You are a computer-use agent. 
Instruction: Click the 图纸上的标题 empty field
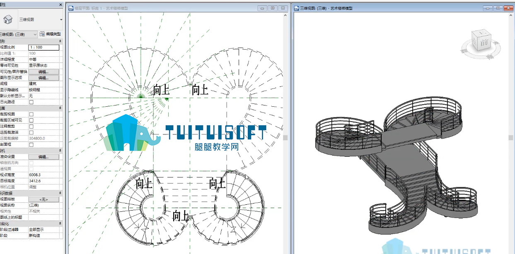pos(44,217)
